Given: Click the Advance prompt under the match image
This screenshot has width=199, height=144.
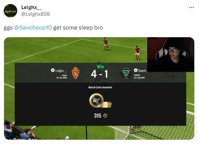Looking at the screenshot, I should point(20,139).
